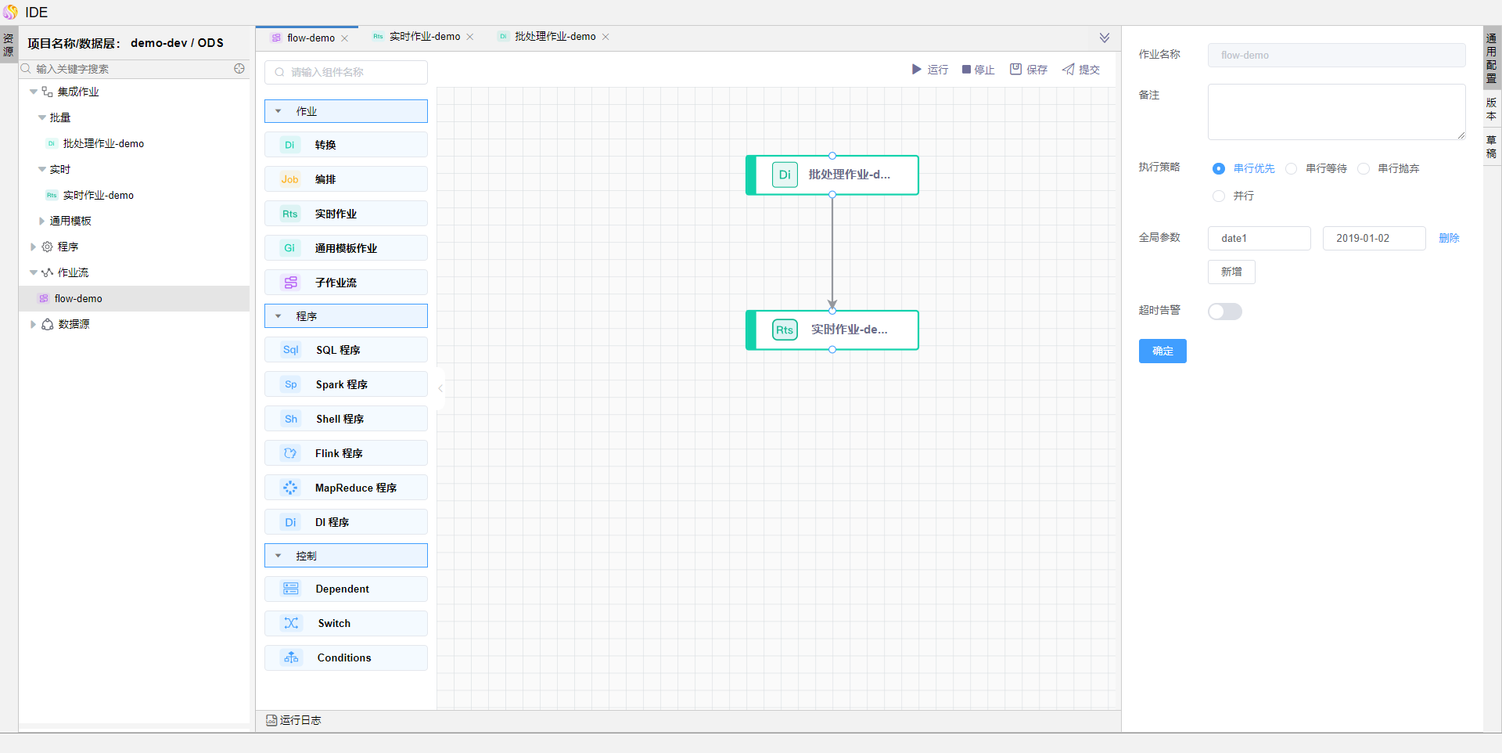Viewport: 1502px width, 753px height.
Task: Click the Submit paper-plane icon
Action: (1068, 70)
